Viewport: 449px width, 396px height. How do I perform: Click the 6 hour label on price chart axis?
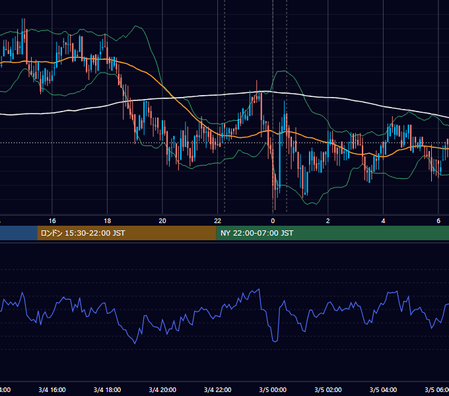[x=438, y=221]
